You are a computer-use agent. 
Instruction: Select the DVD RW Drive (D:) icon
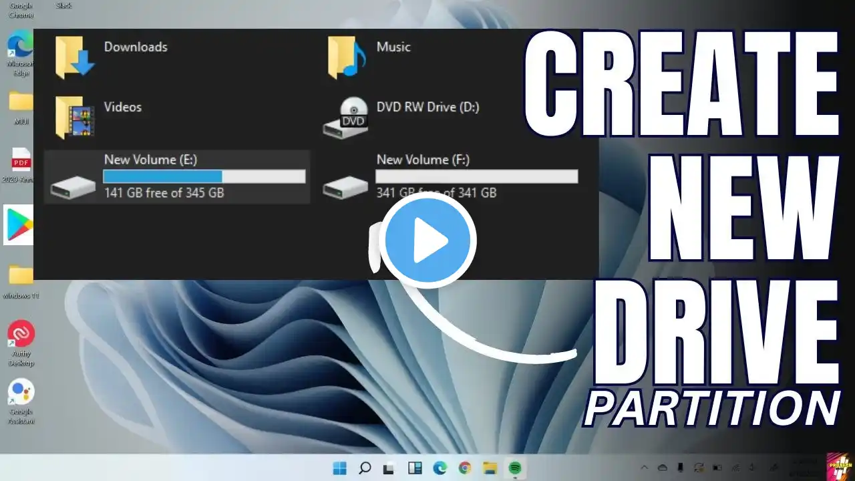click(346, 117)
